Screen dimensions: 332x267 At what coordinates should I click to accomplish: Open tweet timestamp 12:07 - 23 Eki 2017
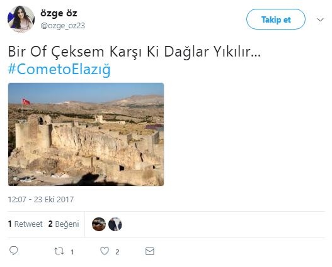(x=41, y=199)
